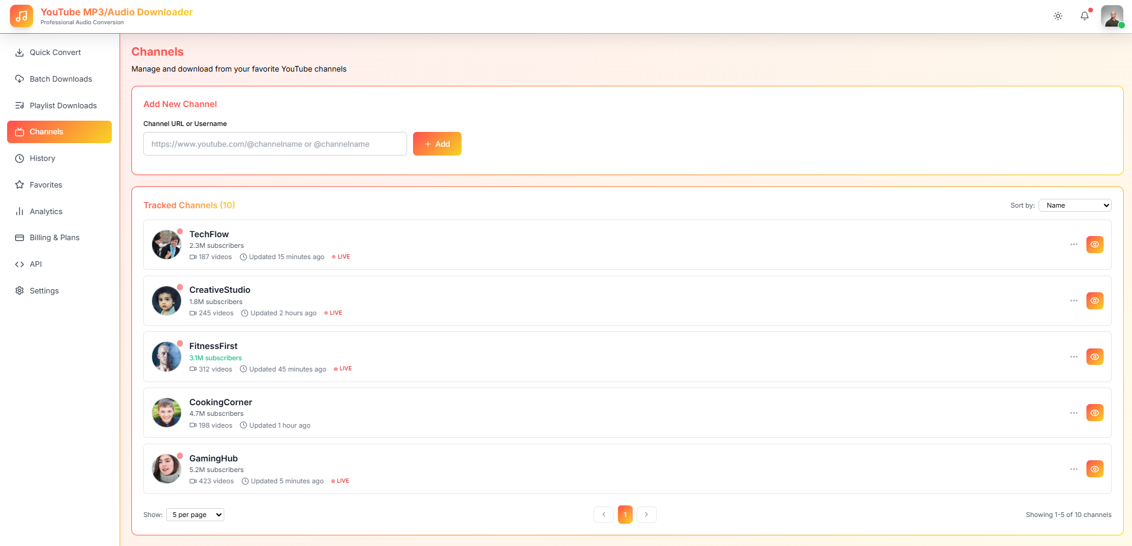This screenshot has width=1132, height=546.
Task: Toggle eye visibility for CreativeStudio channel
Action: 1095,301
